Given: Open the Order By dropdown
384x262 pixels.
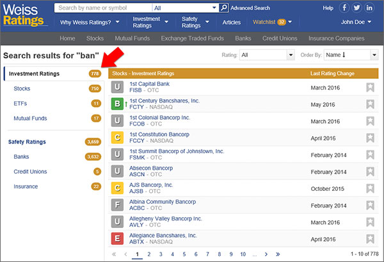Looking at the screenshot, I should [351, 56].
